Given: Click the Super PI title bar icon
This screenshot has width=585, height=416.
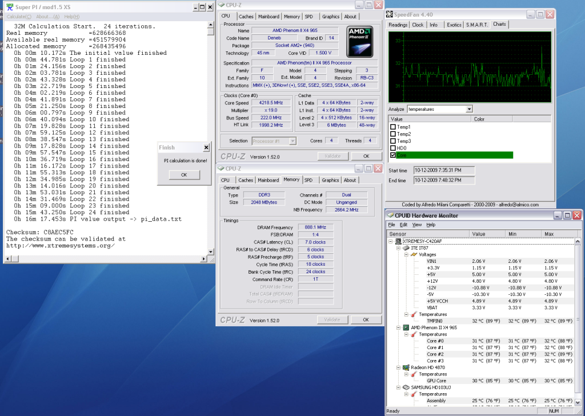Looking at the screenshot, I should [10, 7].
